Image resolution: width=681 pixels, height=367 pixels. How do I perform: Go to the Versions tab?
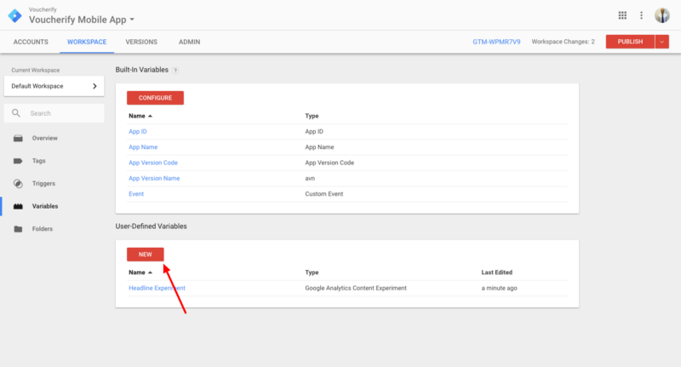[141, 42]
